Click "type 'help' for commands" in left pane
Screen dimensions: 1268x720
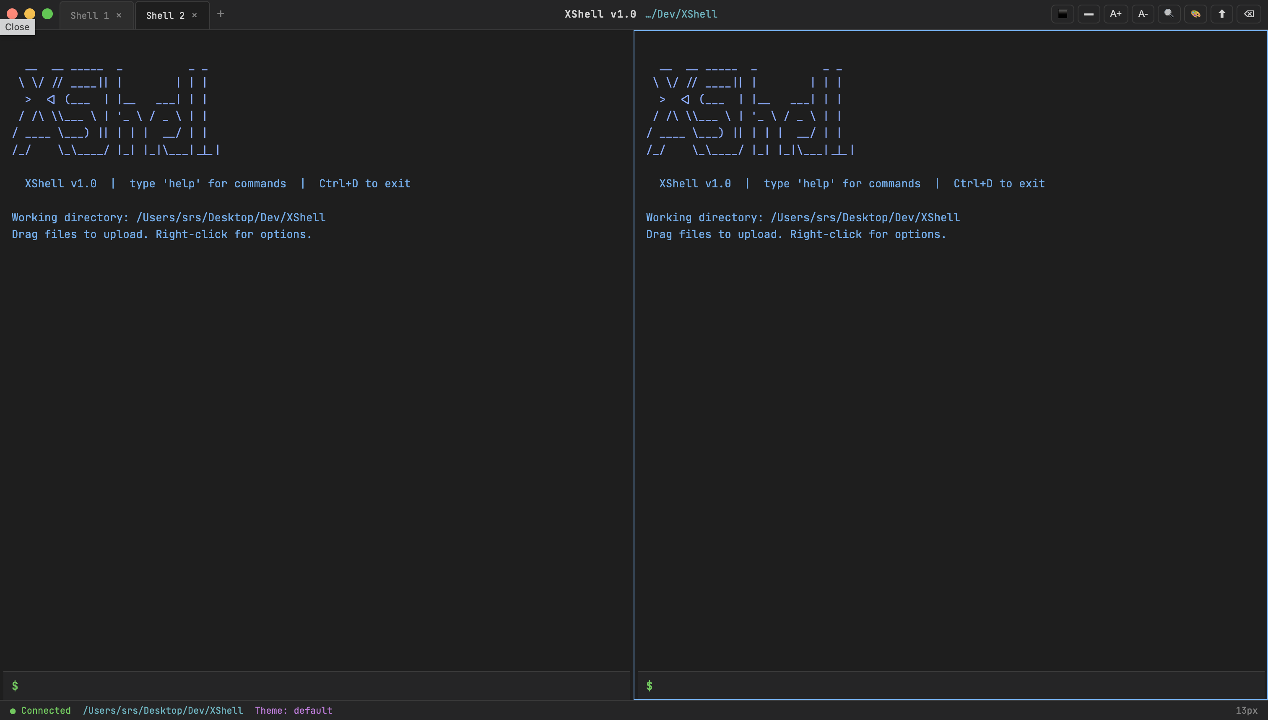coord(208,184)
